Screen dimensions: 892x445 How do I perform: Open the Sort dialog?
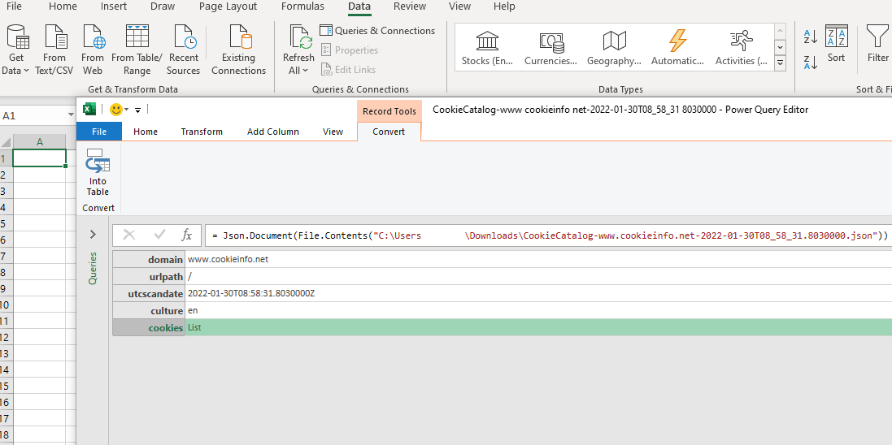click(x=836, y=44)
